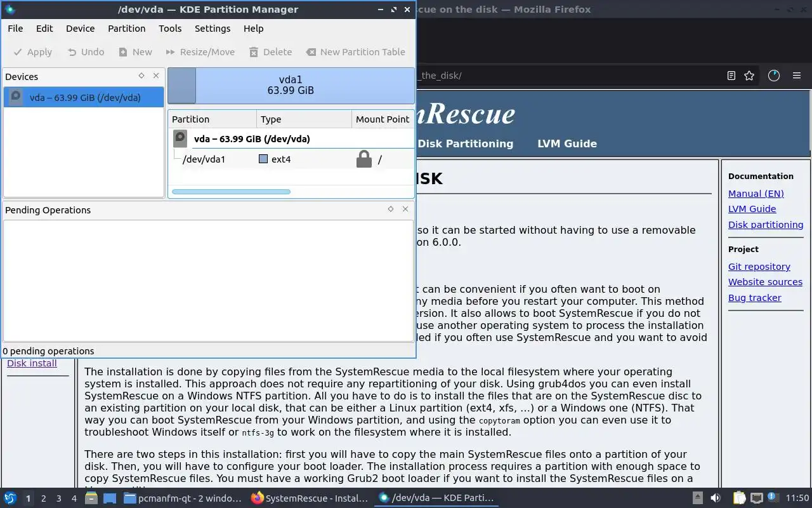
Task: Click the Apply toolbar button
Action: tap(32, 52)
